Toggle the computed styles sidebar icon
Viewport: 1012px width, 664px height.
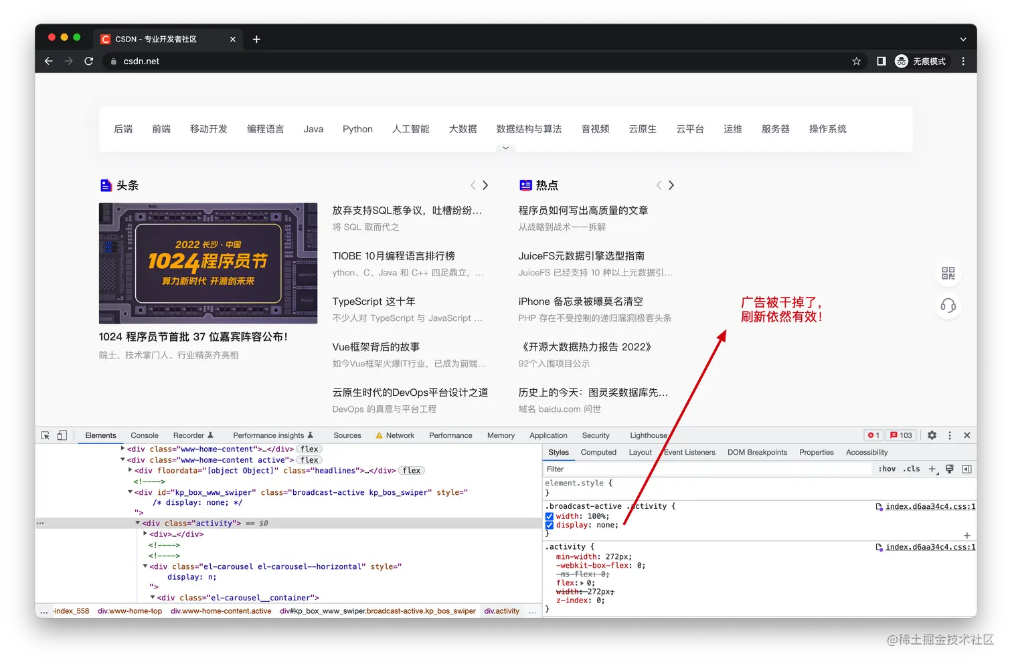pyautogui.click(x=966, y=469)
